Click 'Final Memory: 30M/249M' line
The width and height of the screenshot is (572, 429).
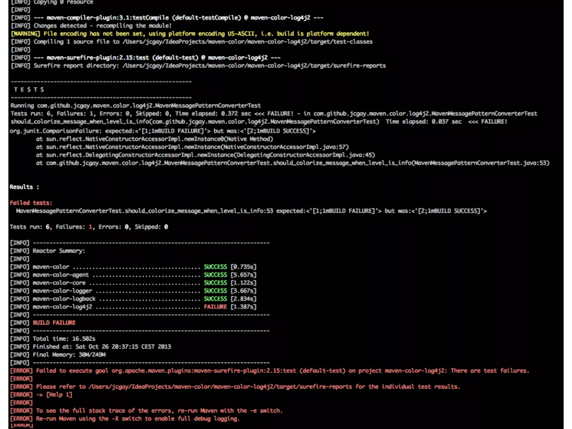(58, 355)
